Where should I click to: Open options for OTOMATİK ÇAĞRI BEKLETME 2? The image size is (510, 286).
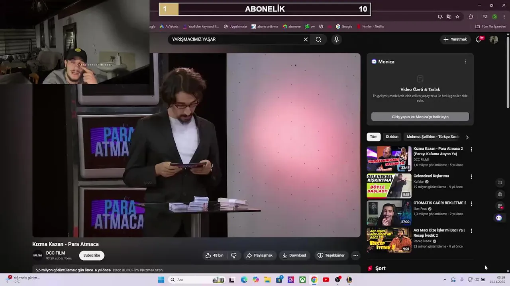(x=471, y=203)
